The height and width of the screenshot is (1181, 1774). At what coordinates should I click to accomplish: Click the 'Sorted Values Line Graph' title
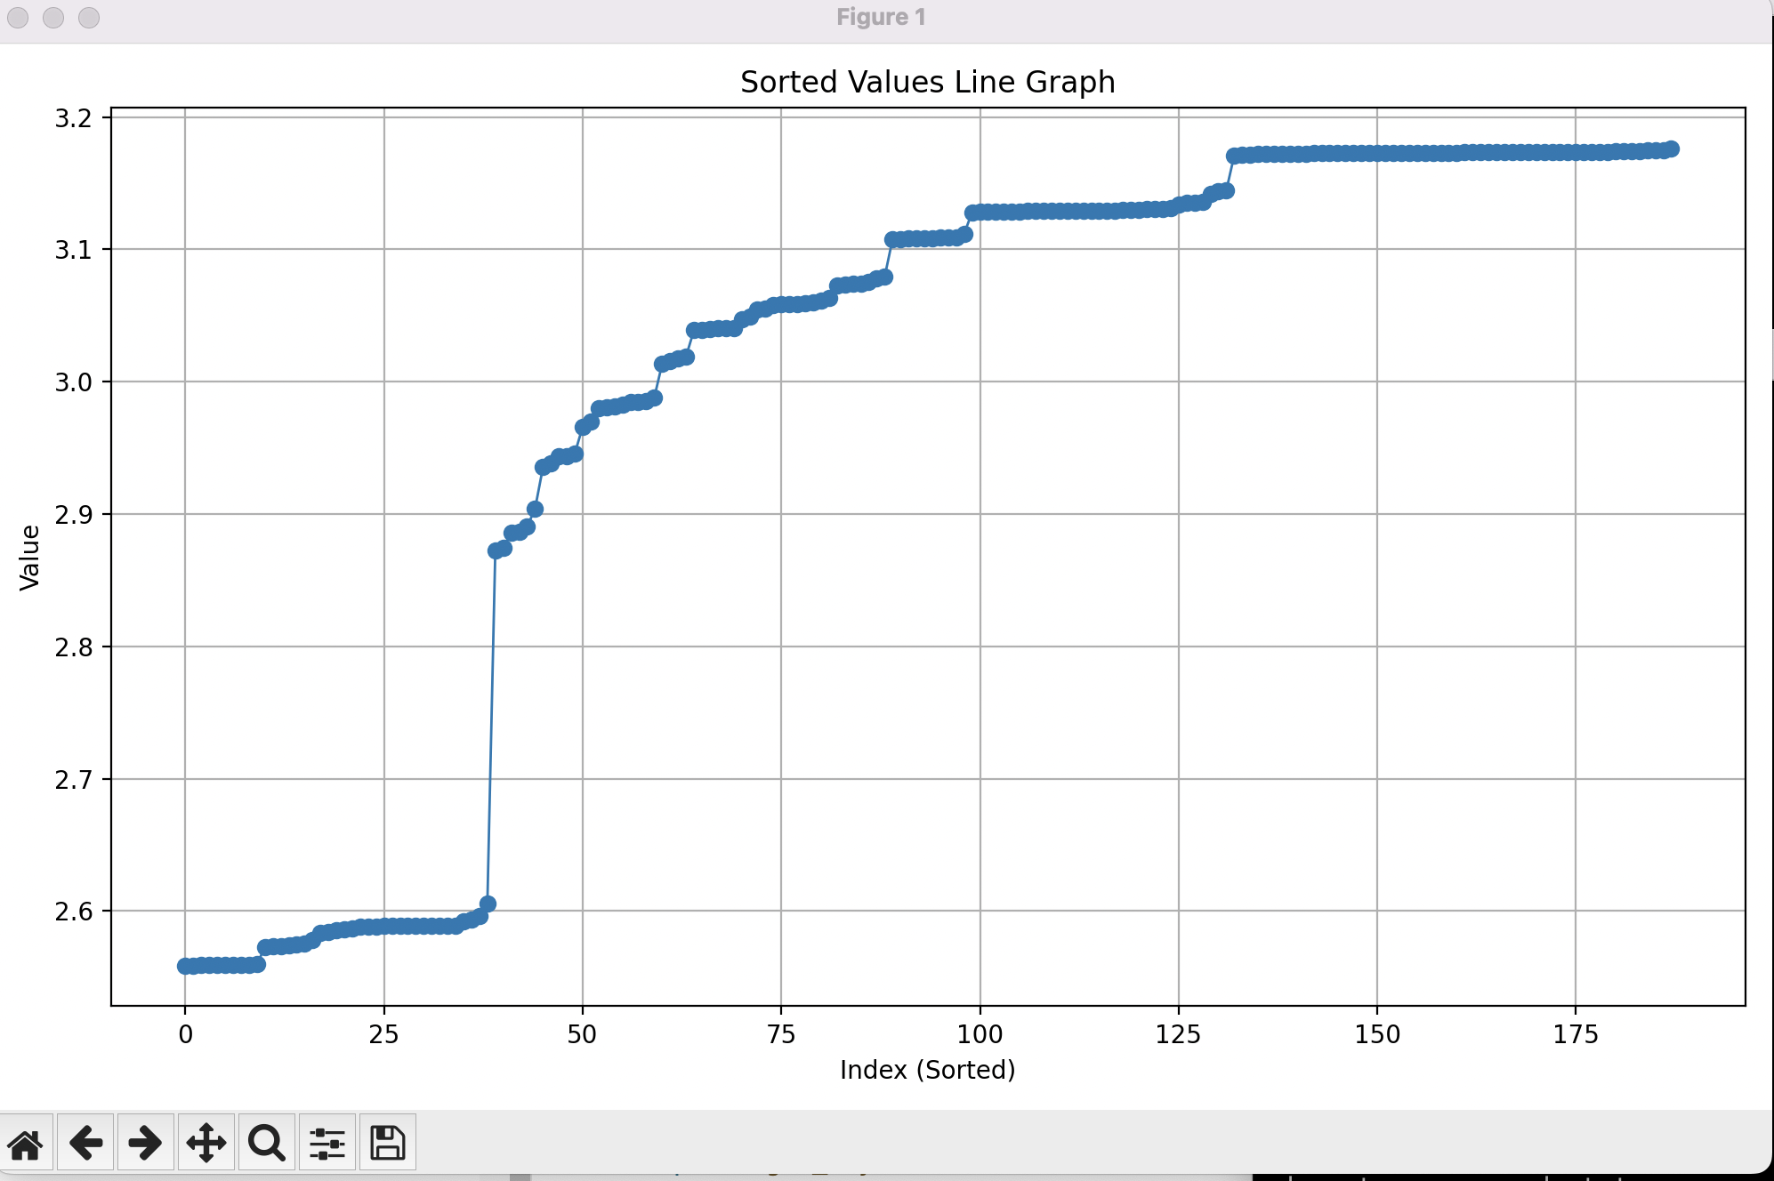pyautogui.click(x=927, y=82)
